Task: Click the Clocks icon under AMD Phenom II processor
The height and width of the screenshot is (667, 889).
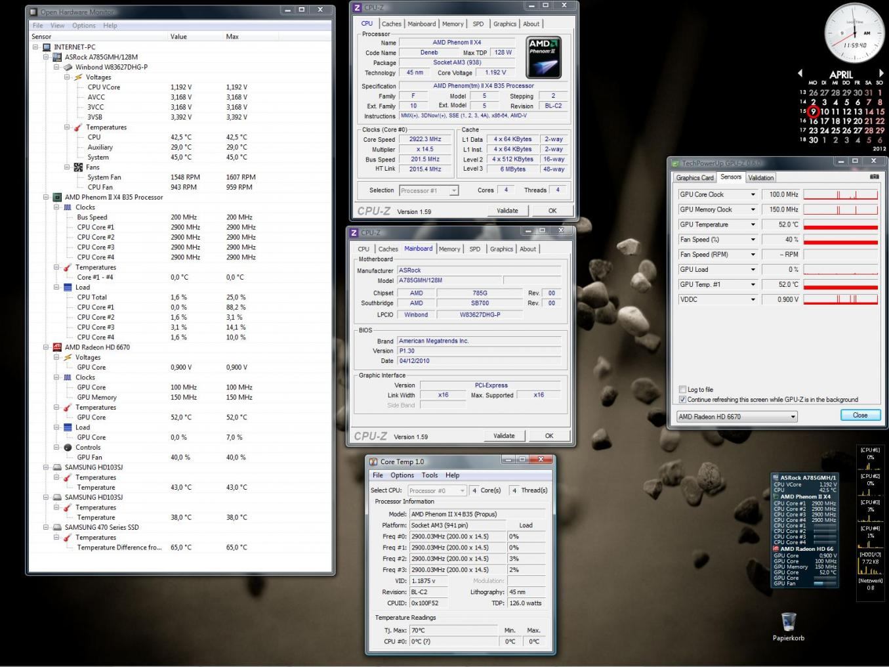Action: coord(68,207)
